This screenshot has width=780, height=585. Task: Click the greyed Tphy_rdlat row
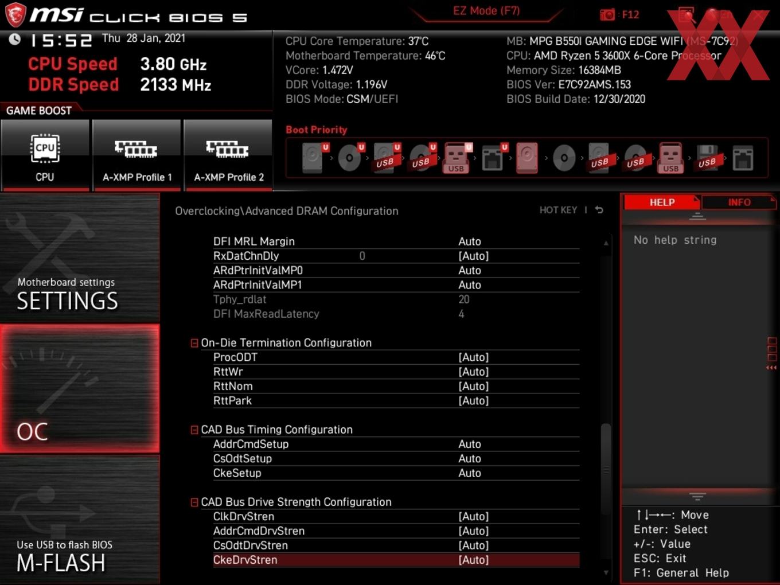point(396,299)
